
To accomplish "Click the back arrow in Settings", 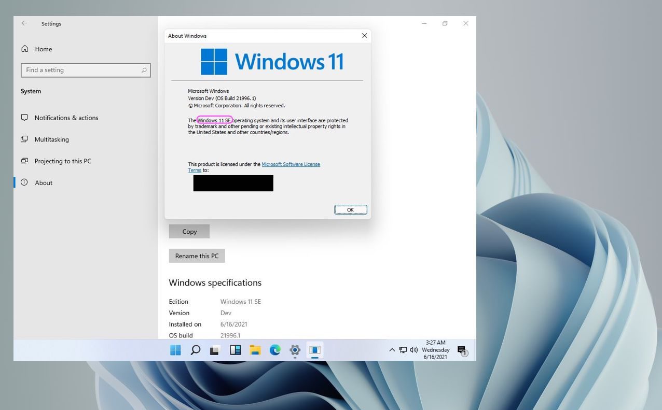I will coord(24,23).
